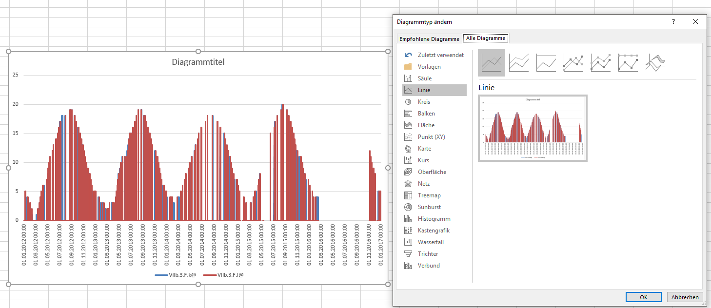Click Abbrechen to cancel dialog
Screen dimensions: 711x308
(x=685, y=297)
